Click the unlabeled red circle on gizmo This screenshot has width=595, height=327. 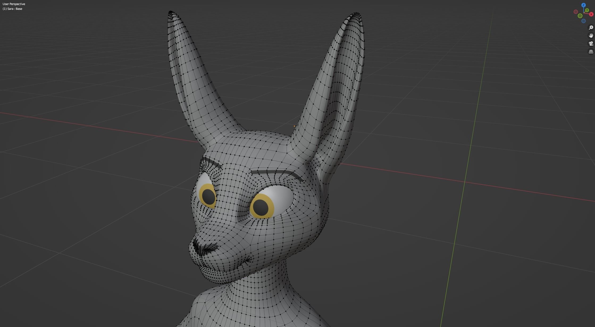pyautogui.click(x=576, y=12)
